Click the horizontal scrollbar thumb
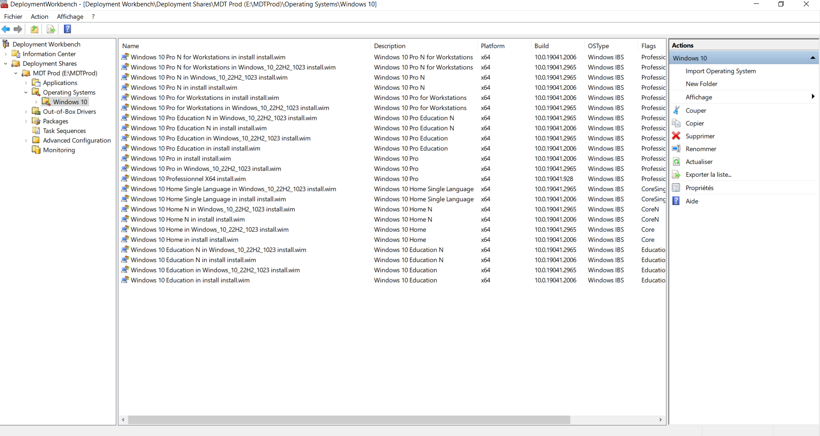The image size is (820, 436). point(349,420)
